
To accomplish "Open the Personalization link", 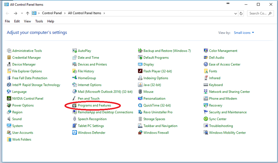I will [x=154, y=98].
